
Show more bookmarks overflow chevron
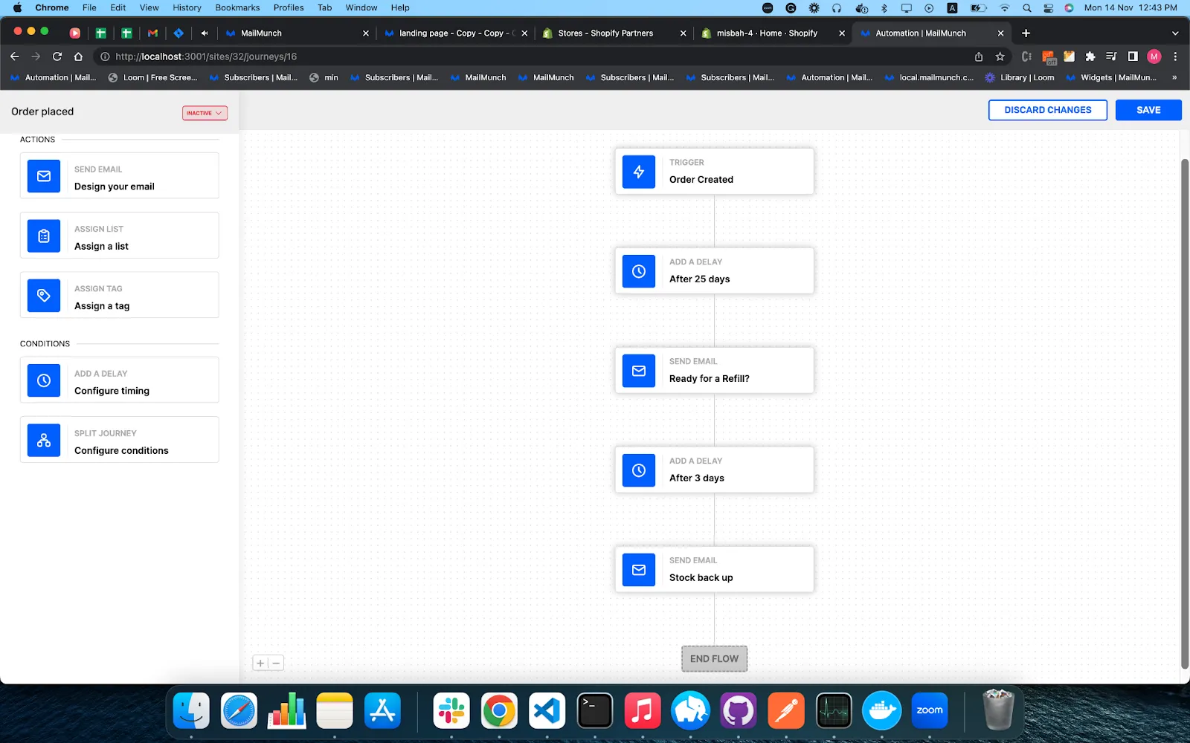[1174, 77]
